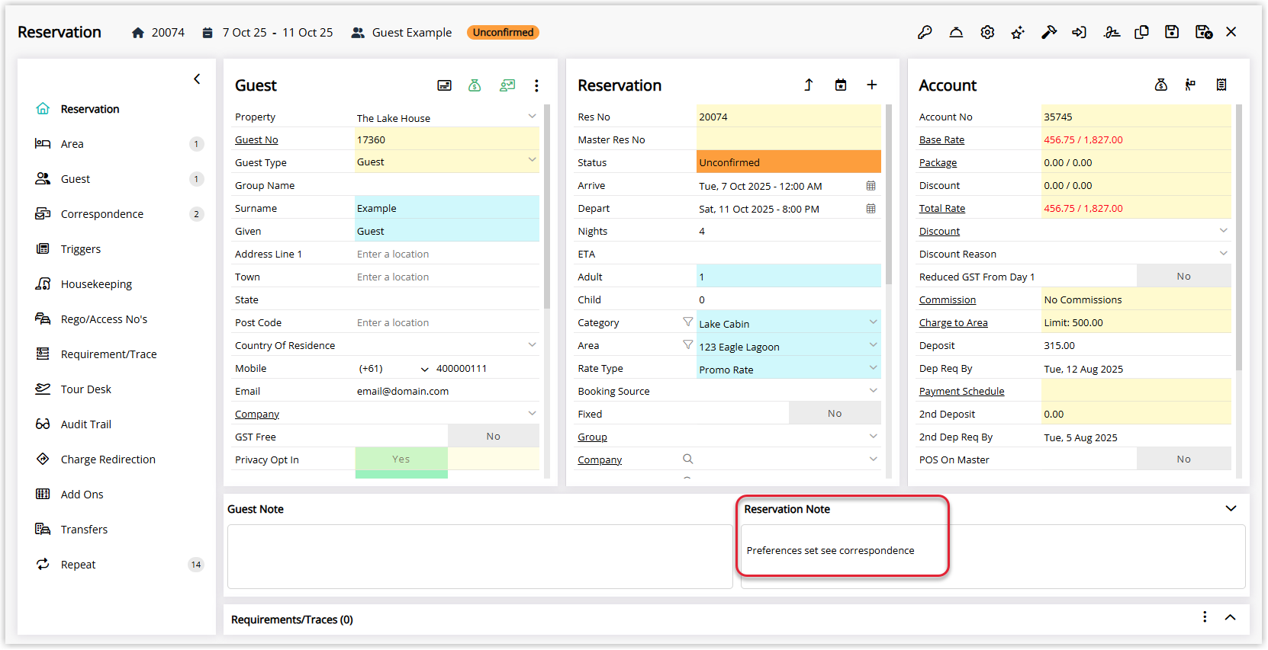Image resolution: width=1268 pixels, height=650 pixels.
Task: Open the Booking Source dropdown
Action: pyautogui.click(x=873, y=390)
